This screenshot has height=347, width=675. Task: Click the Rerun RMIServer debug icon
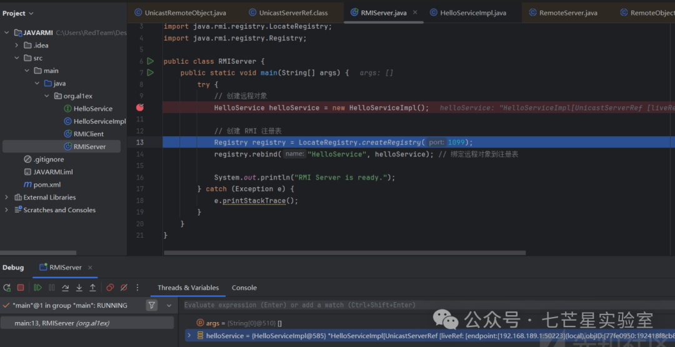click(x=7, y=288)
